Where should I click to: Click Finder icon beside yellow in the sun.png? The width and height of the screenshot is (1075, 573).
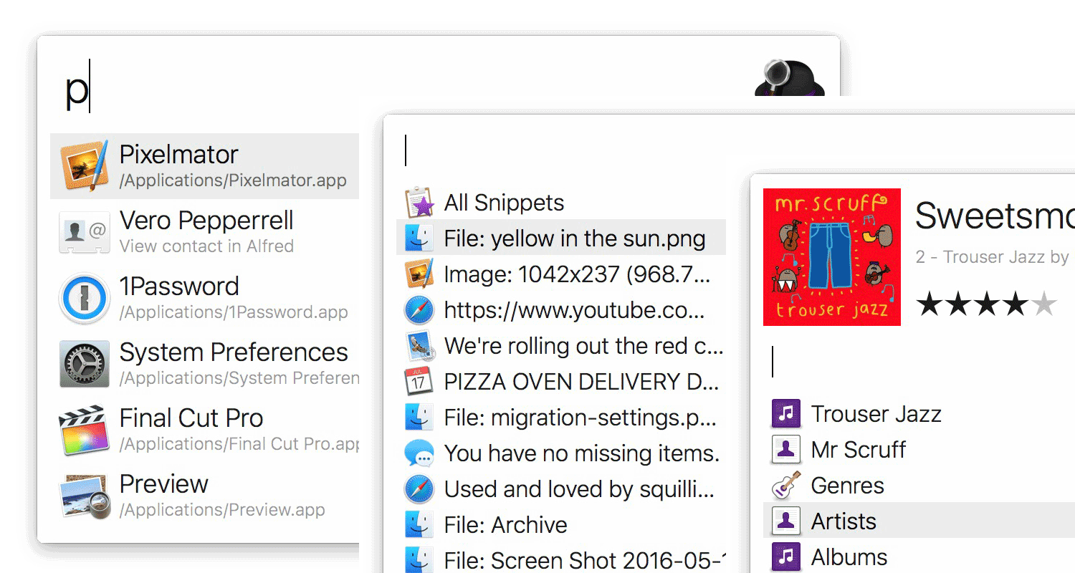click(419, 238)
